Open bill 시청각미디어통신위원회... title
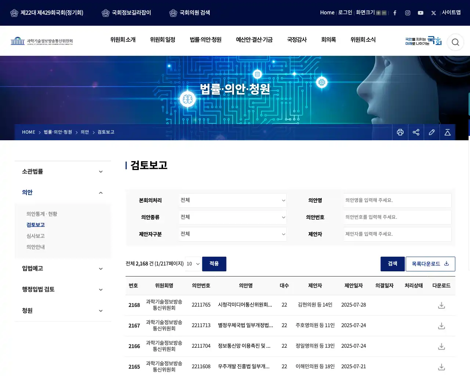Viewport: 470px width, 376px height. point(245,305)
